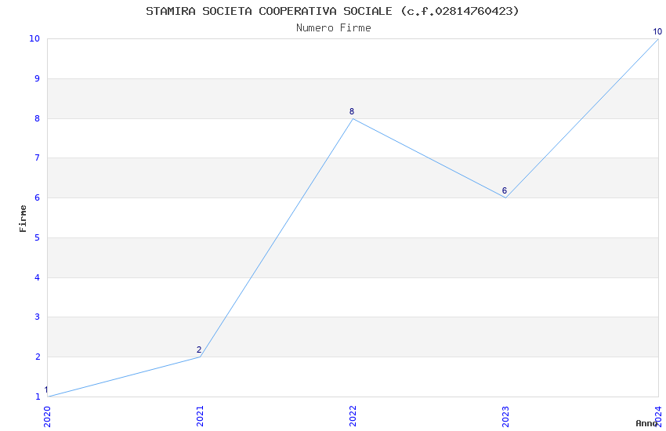This screenshot has width=666, height=431.
Task: Click the subtitle Numero Firme
Action: tap(334, 27)
